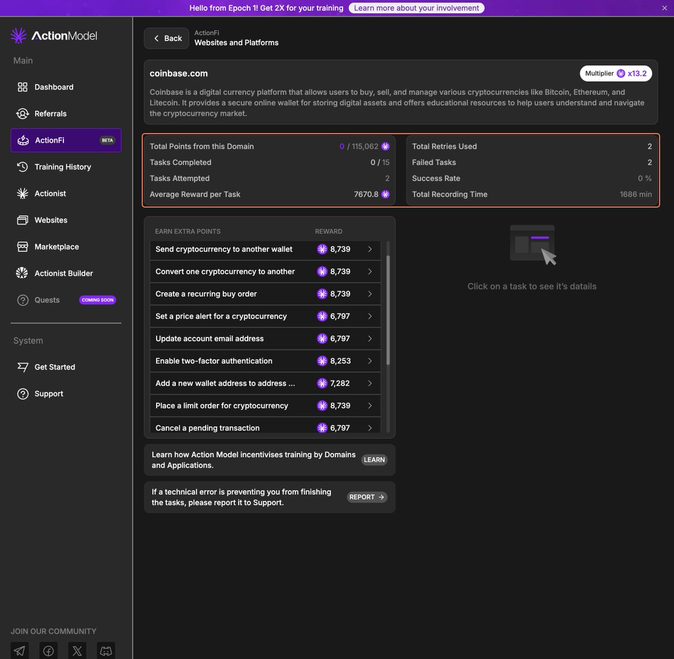Click the Websites window icon
The width and height of the screenshot is (674, 659).
22,220
